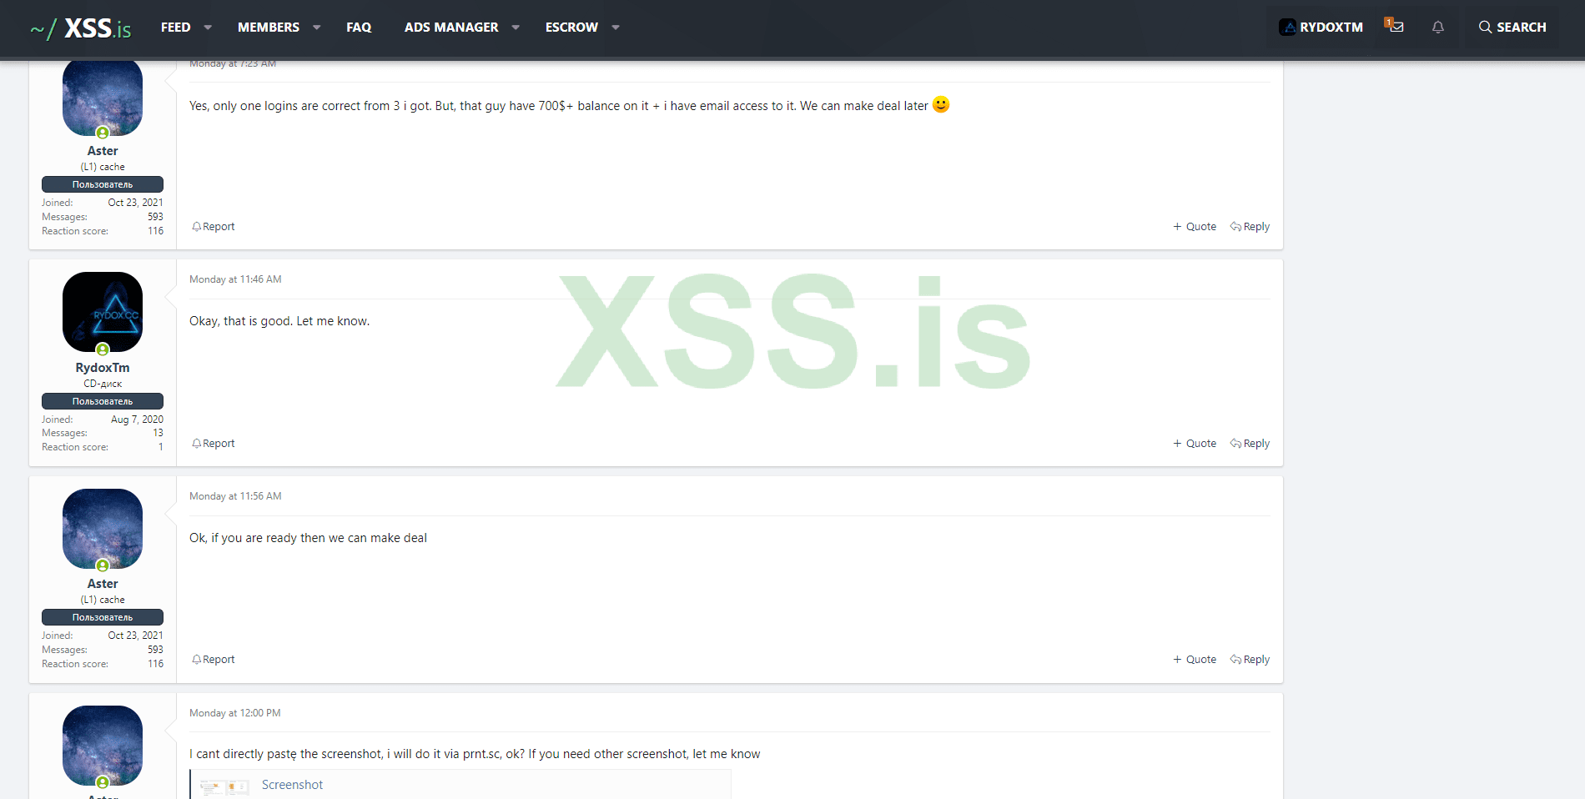Click the text 'Ok, if you are ready then we can make deal'
Screen dimensions: 1585x799
[308, 538]
